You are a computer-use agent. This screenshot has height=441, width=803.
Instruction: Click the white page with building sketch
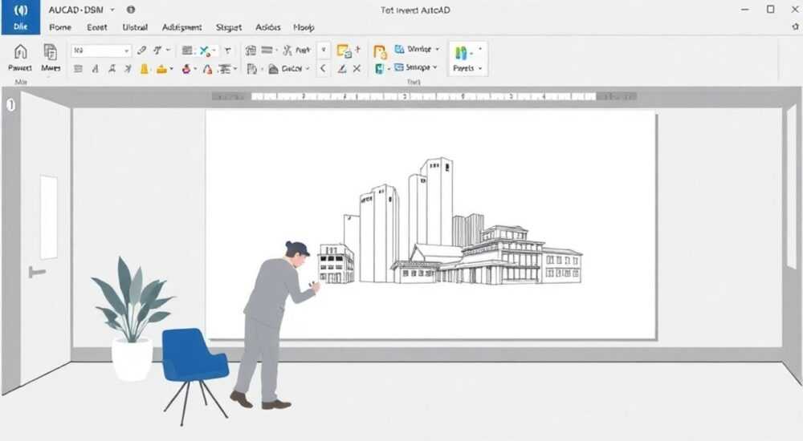[x=431, y=225]
